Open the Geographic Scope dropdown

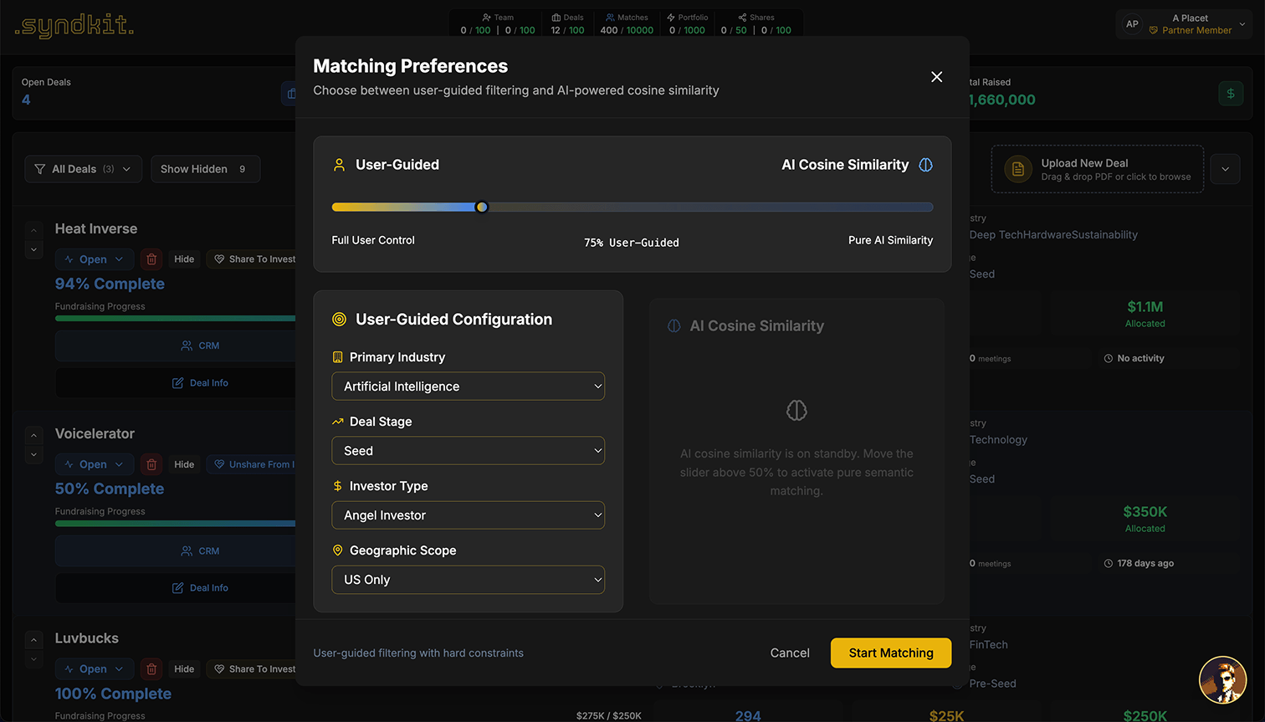pos(468,580)
